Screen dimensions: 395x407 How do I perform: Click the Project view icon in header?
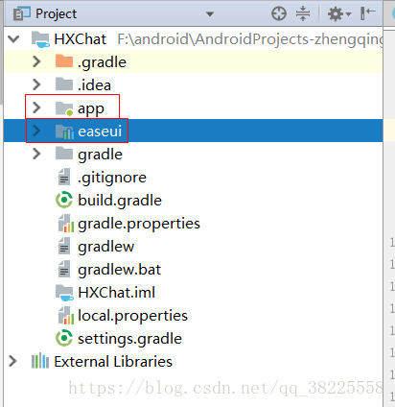pyautogui.click(x=22, y=13)
